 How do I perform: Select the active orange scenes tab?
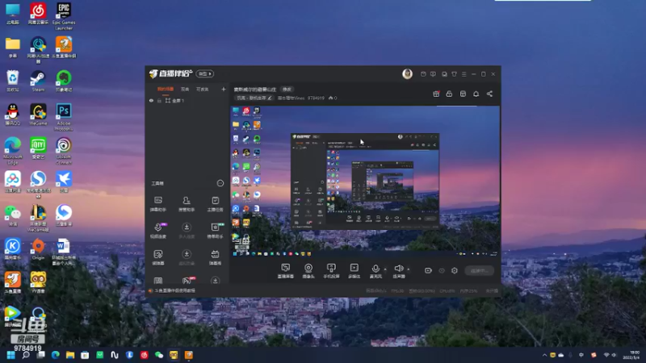point(166,89)
